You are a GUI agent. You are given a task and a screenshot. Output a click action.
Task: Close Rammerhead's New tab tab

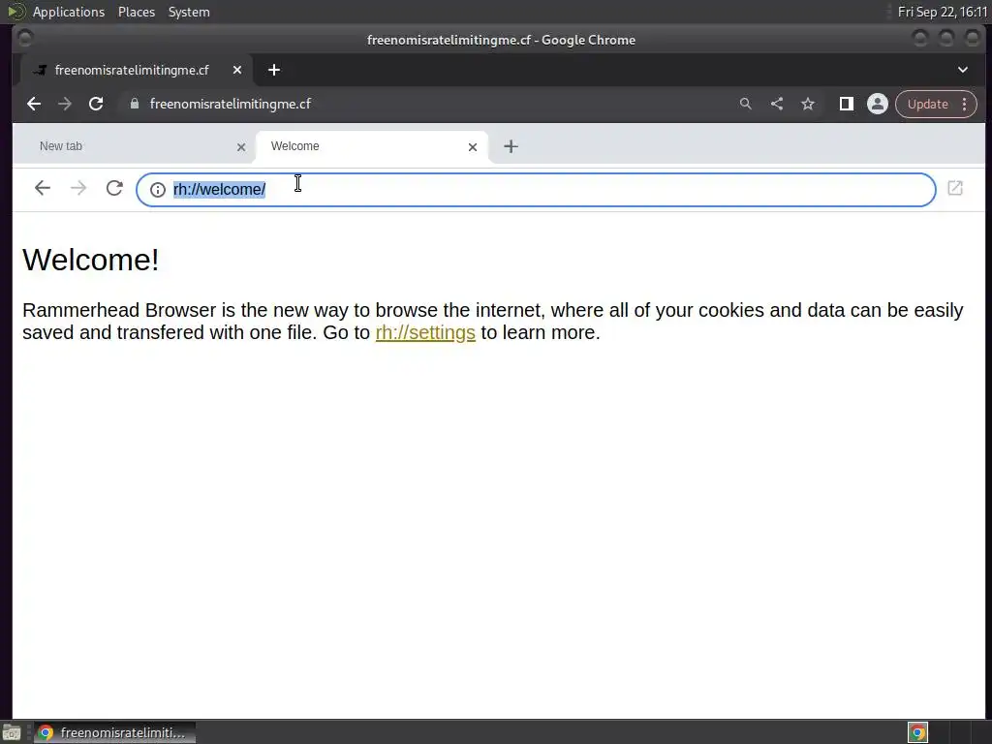coord(241,147)
